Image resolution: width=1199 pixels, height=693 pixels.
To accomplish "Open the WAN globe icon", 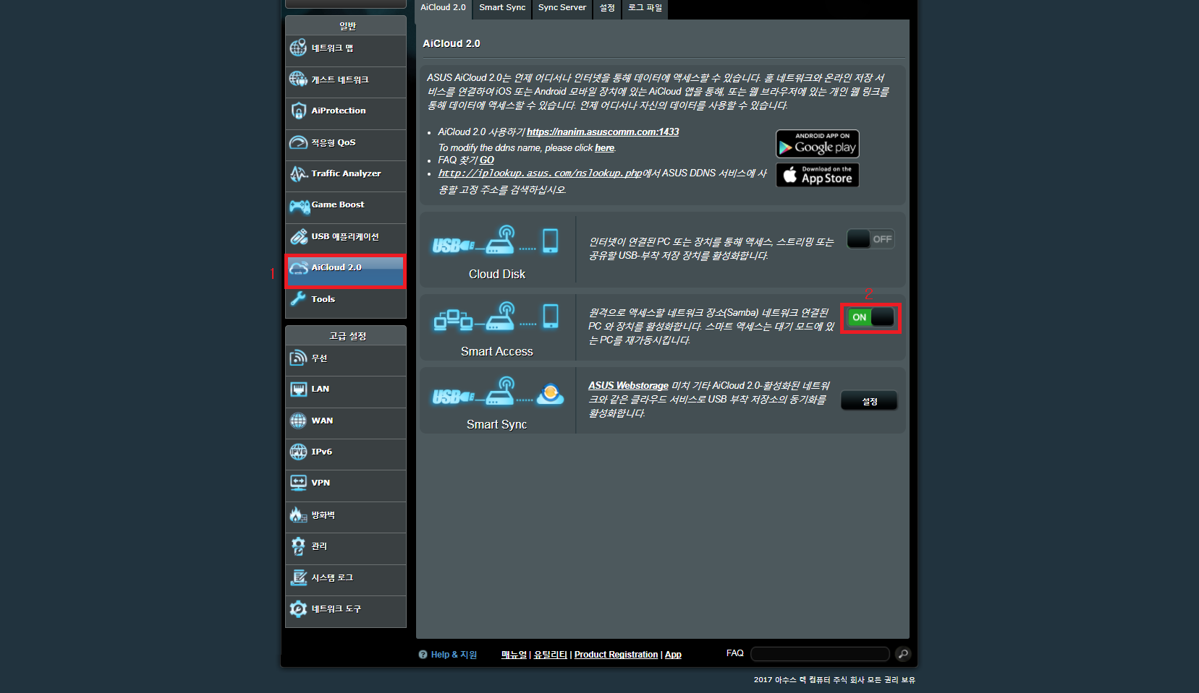I will [298, 421].
